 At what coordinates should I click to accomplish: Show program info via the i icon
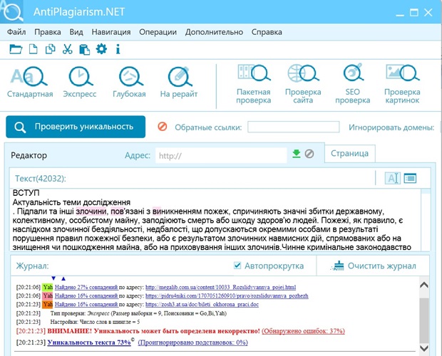(x=118, y=49)
